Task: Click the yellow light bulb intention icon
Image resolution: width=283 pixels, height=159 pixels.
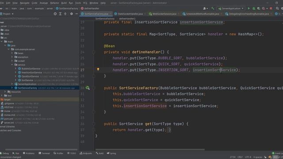Action: pos(98,69)
